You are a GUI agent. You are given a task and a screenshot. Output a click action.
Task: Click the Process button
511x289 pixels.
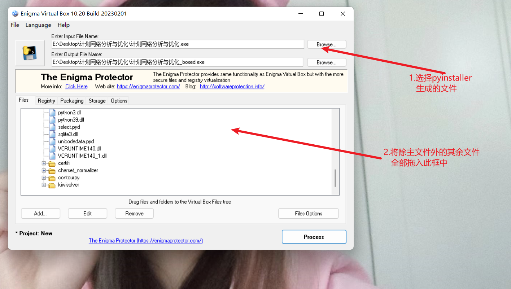[x=314, y=237]
